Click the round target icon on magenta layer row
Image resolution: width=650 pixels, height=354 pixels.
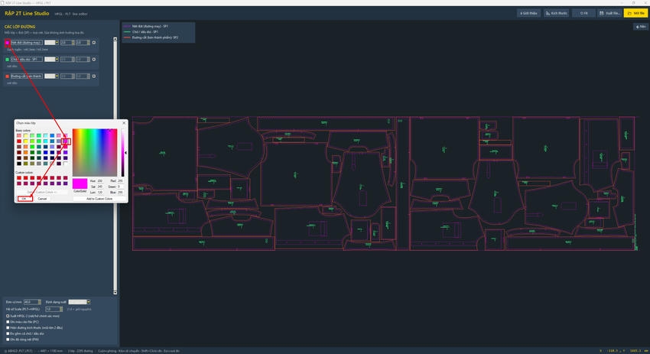pos(94,43)
